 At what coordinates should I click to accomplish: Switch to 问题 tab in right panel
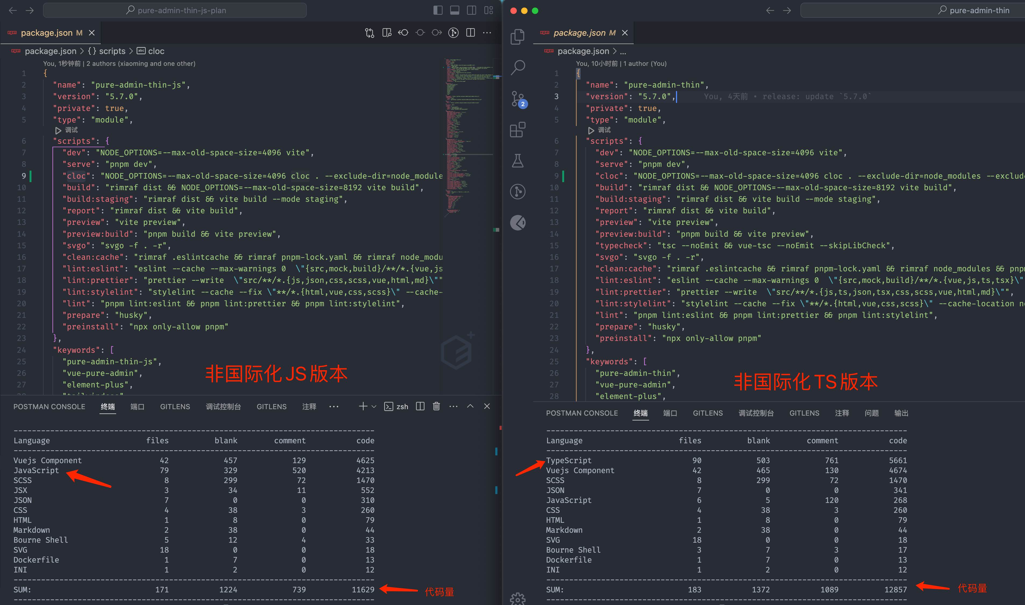click(871, 413)
